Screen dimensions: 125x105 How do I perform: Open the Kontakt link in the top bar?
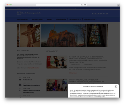[x=19, y=8]
